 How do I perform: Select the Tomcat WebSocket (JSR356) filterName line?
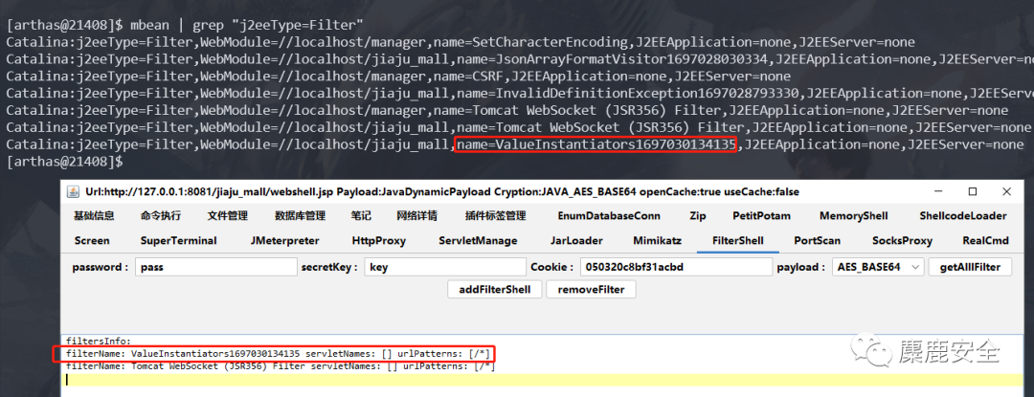281,366
